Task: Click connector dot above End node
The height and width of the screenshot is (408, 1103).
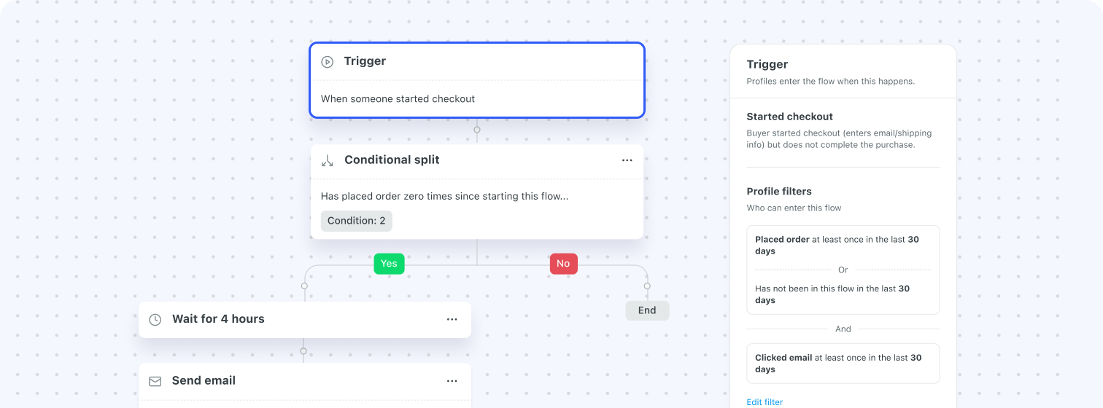Action: (647, 286)
